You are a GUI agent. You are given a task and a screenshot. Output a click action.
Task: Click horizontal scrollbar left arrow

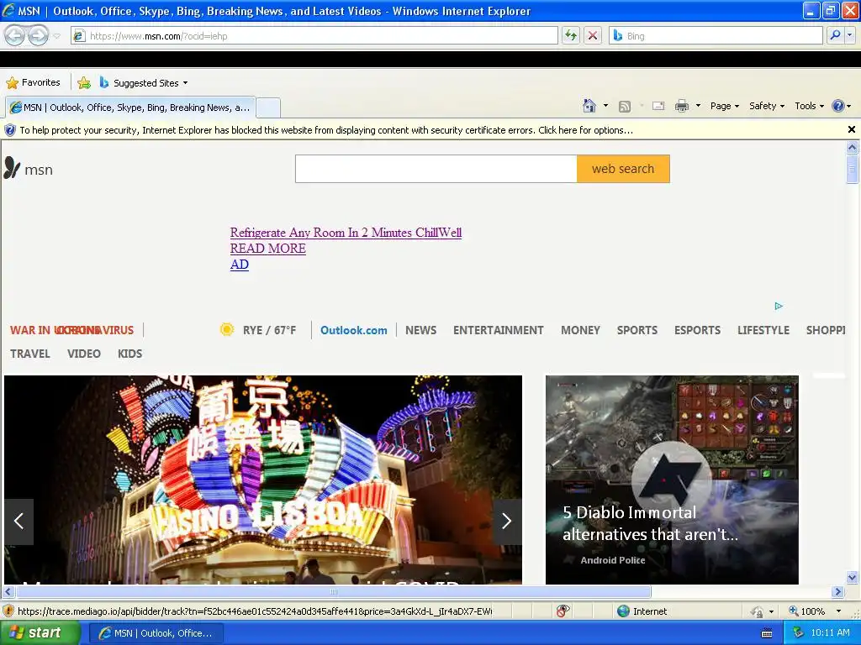tap(8, 592)
